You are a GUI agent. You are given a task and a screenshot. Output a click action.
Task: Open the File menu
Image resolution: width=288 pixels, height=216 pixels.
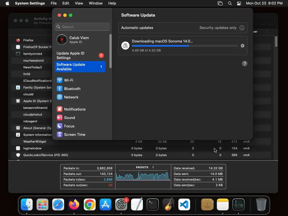pyautogui.click(x=54, y=3)
